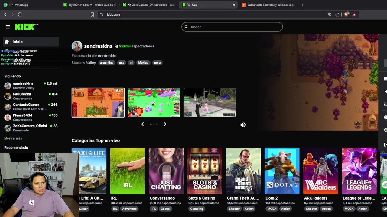
Task: Select the péru tag
Action: (x=157, y=63)
